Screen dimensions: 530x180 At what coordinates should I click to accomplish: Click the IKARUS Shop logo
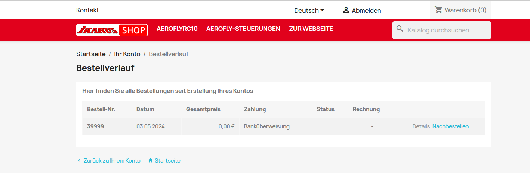112,30
